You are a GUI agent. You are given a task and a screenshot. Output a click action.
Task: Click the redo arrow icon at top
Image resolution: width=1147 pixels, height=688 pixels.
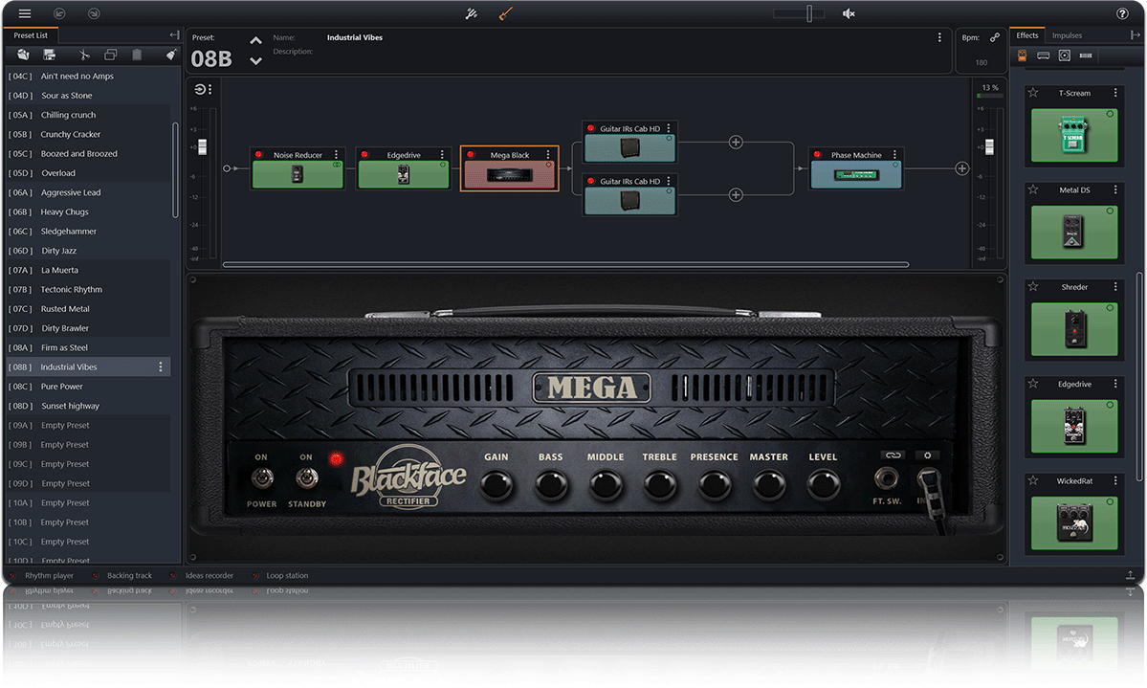coord(94,13)
